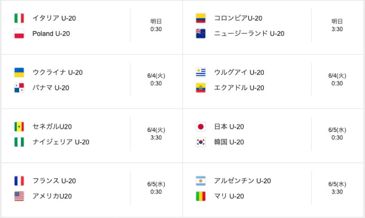Click the United States flag icon
Image resolution: width=365 pixels, height=218 pixels.
19,196
